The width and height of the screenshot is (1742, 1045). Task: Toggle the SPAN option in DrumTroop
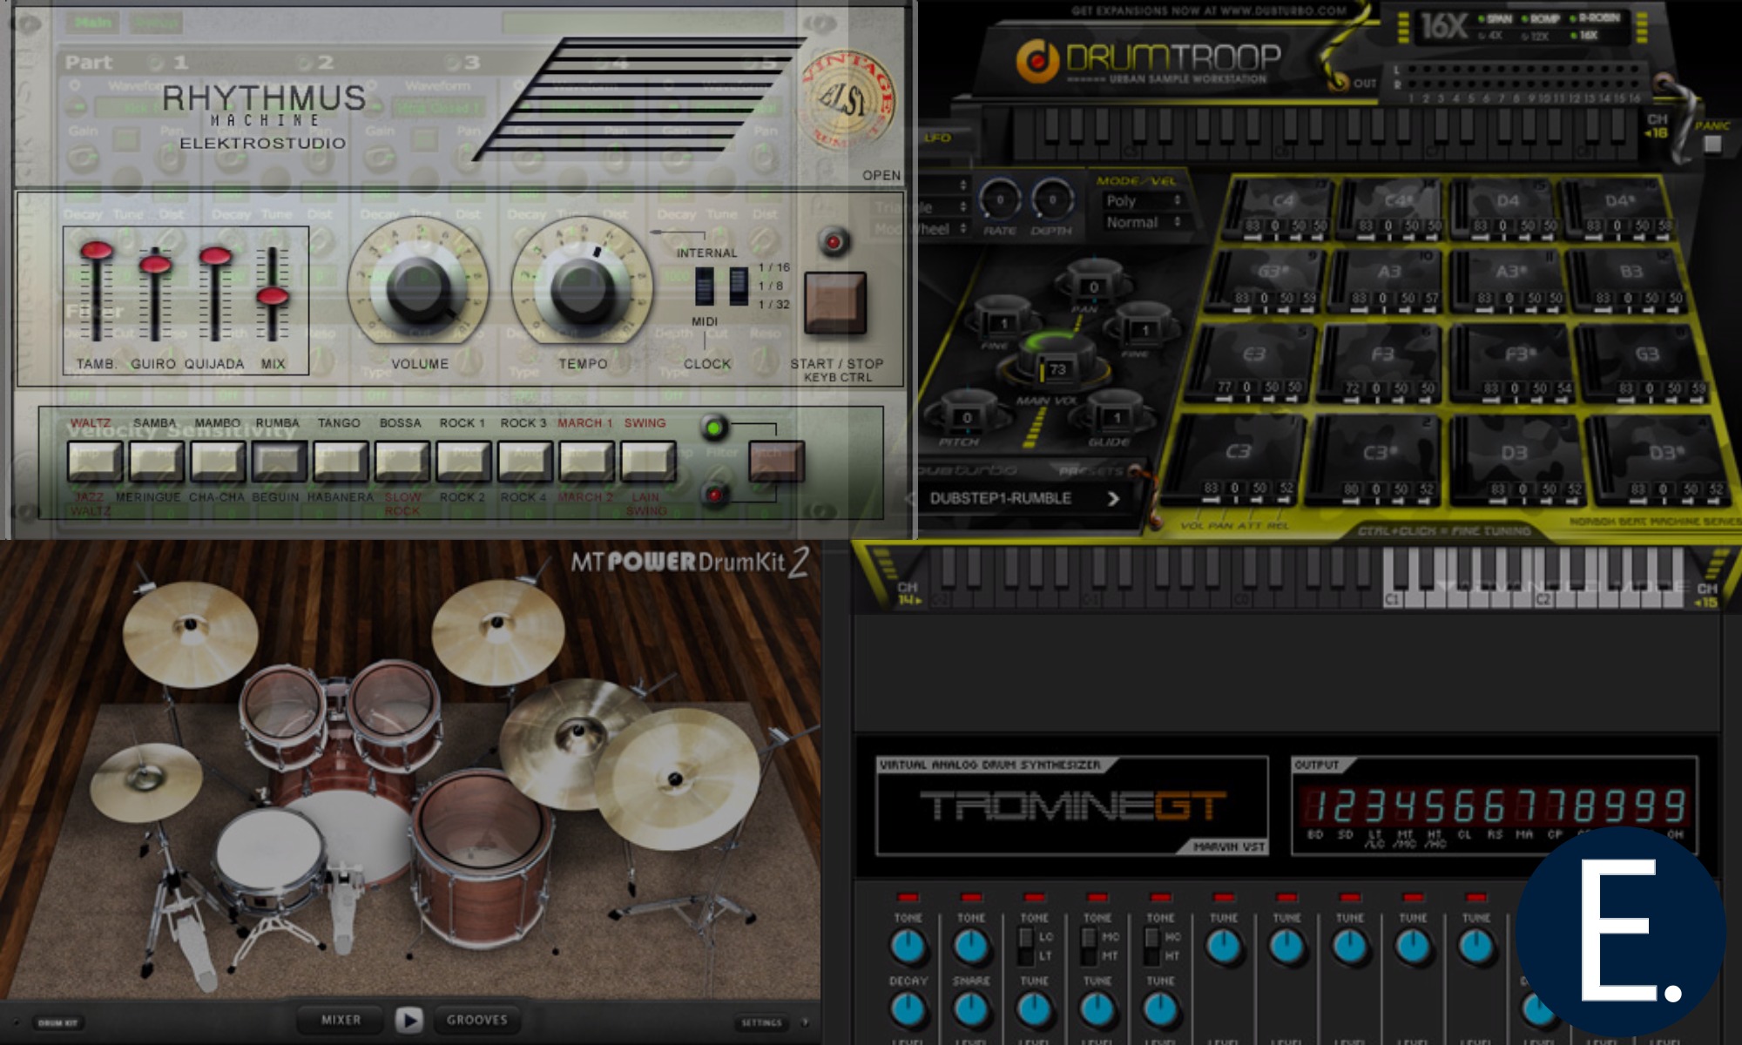tap(1495, 18)
